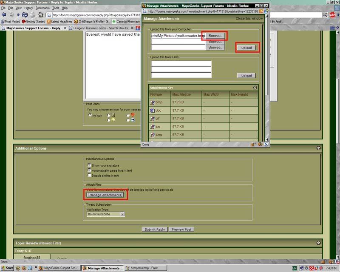Open the Help menu
The image size is (340, 272).
click(x=65, y=8)
